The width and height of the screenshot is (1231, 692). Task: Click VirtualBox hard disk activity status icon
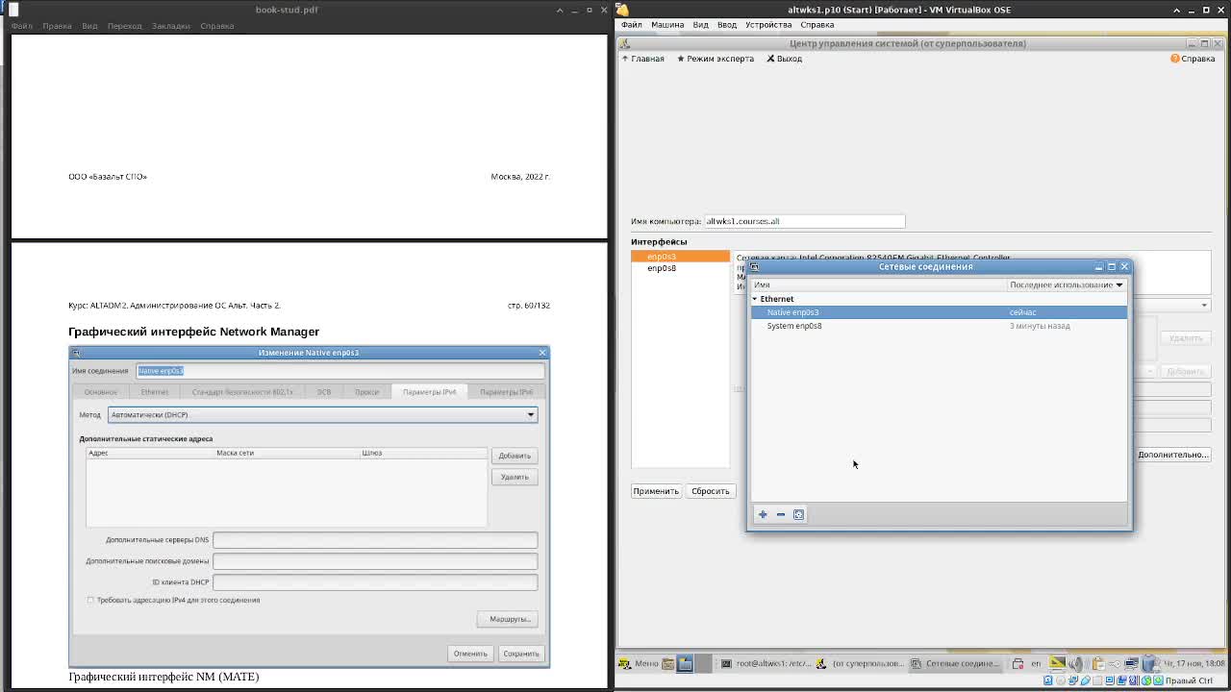tap(1048, 680)
